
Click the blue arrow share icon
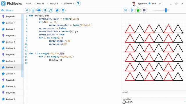(x=39, y=10)
